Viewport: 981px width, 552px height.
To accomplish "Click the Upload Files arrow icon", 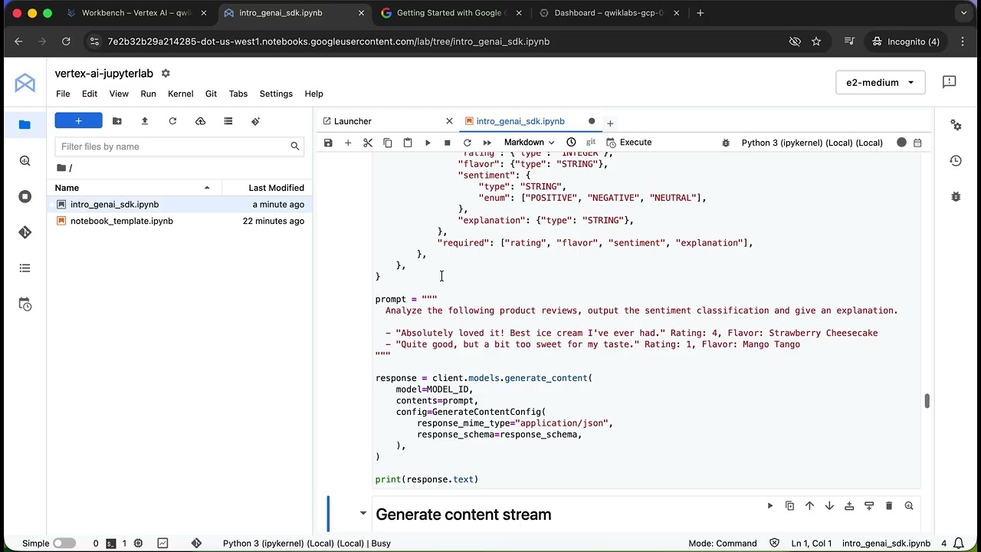I will pos(145,121).
